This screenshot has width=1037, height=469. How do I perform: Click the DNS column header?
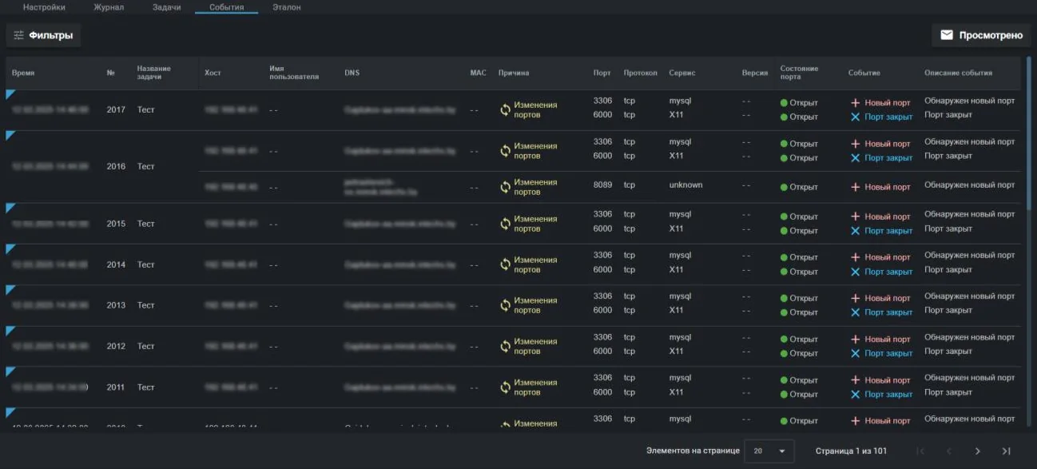(x=352, y=73)
